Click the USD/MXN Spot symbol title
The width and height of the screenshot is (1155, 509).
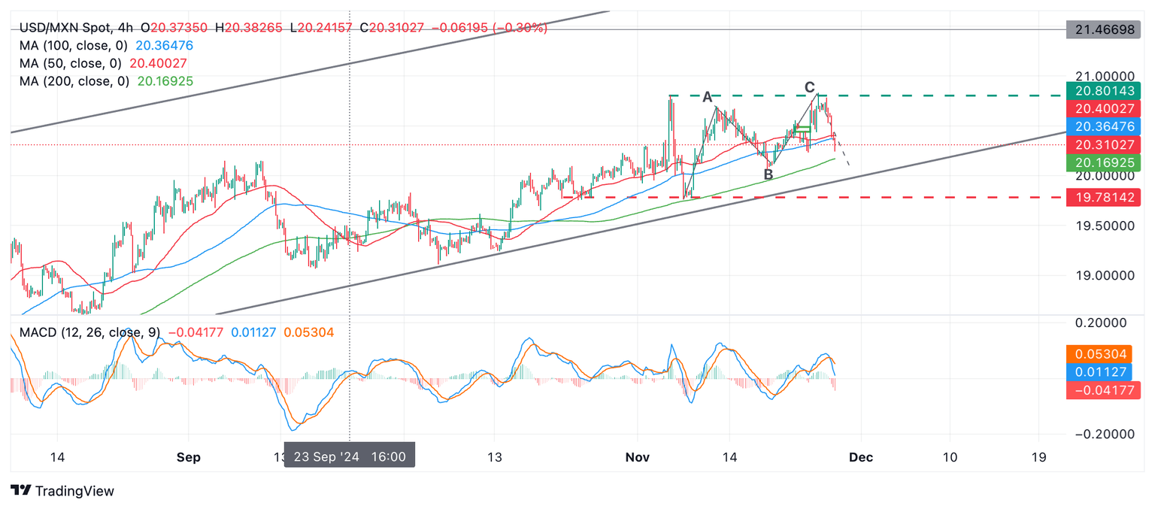[x=63, y=28]
